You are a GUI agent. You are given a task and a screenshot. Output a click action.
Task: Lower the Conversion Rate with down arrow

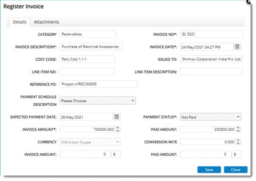point(238,144)
